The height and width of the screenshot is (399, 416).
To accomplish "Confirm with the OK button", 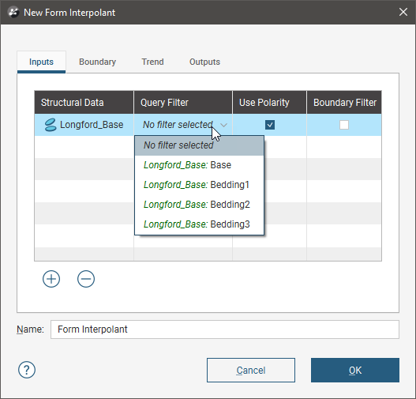I will click(x=355, y=370).
